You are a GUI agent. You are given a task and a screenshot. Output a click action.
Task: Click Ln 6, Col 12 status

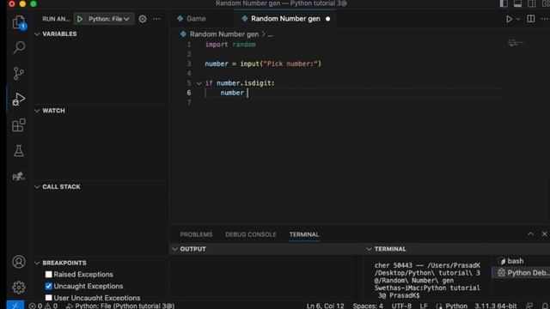click(325, 306)
